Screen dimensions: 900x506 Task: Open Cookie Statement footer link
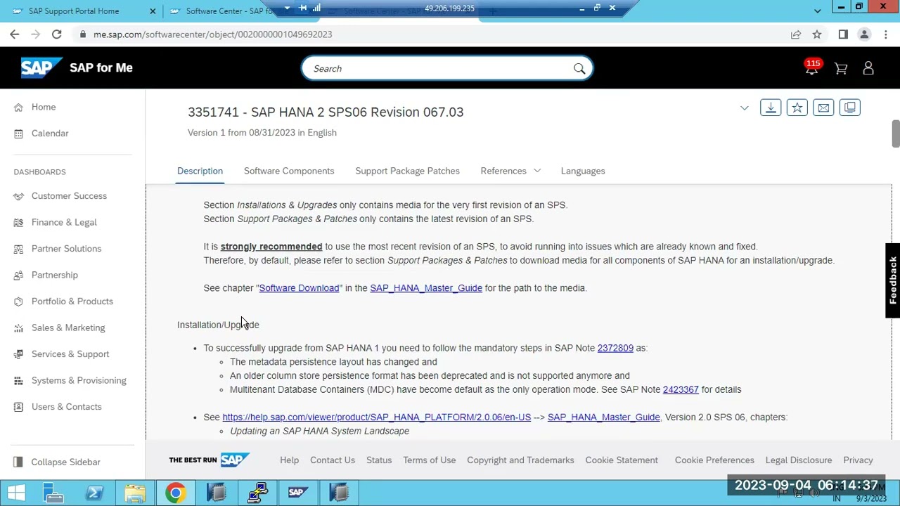(622, 460)
